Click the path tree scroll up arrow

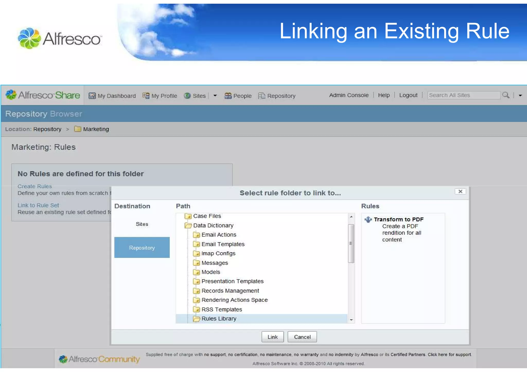(351, 217)
